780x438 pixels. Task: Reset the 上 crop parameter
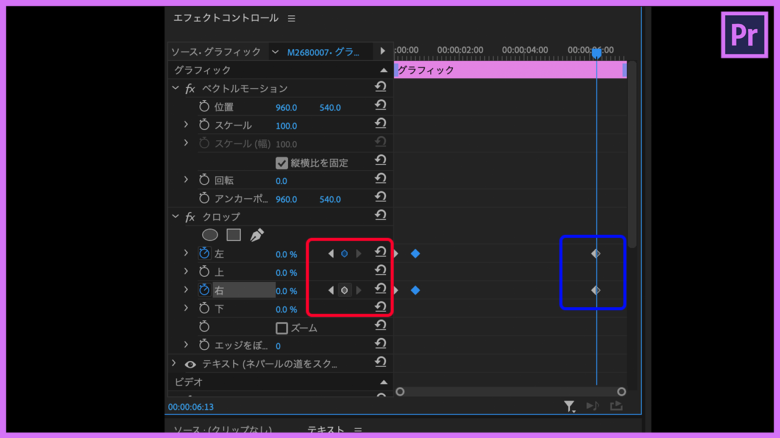pos(380,271)
